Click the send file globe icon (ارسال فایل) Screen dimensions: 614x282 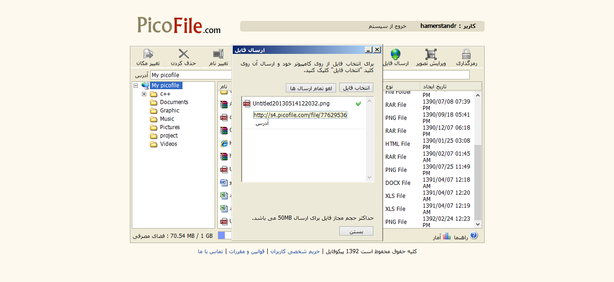click(x=396, y=54)
